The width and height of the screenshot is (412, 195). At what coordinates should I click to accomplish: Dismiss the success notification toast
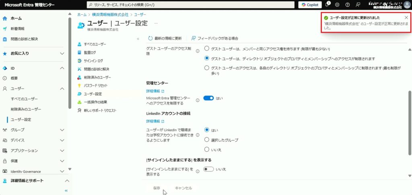[x=406, y=18]
